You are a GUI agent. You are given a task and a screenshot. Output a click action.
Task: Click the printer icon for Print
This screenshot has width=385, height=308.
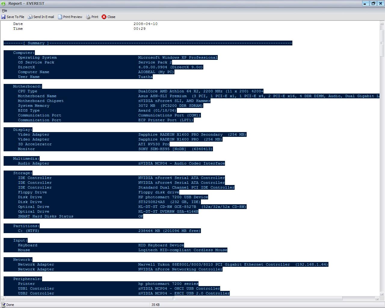tap(88, 17)
